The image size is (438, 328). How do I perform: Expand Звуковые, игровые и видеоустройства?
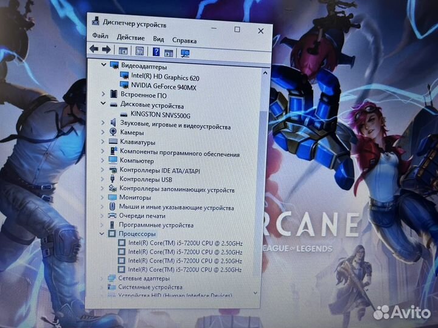[103, 123]
